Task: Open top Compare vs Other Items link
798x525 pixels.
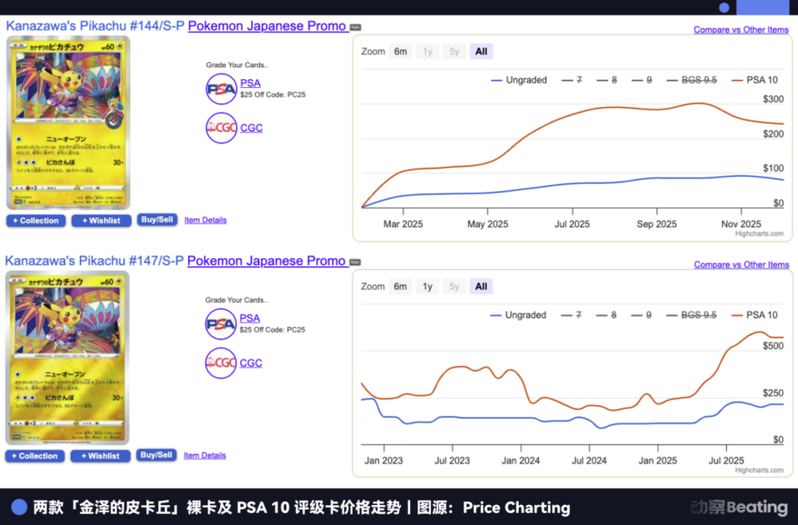Action: pos(741,30)
